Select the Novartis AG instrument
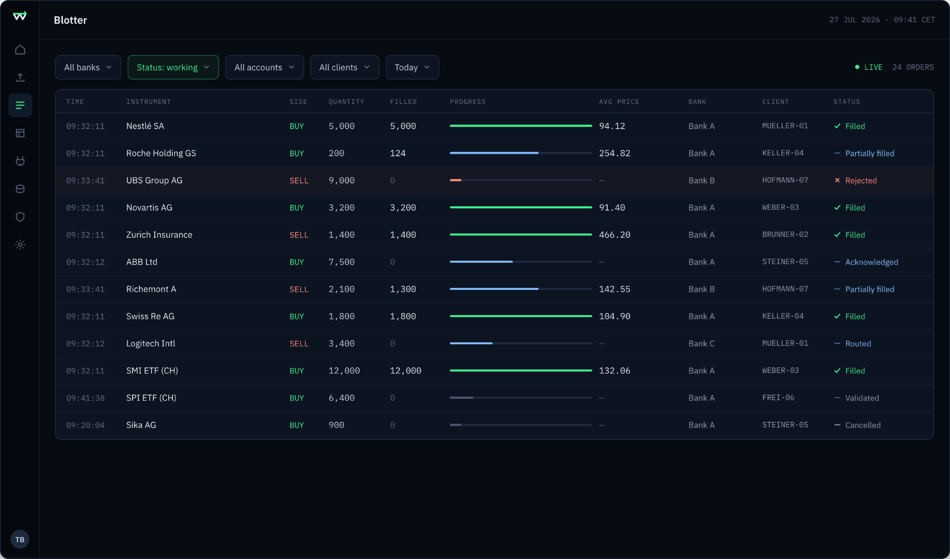 coord(149,208)
